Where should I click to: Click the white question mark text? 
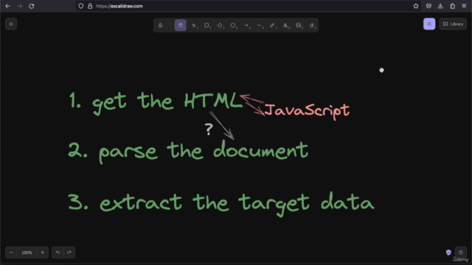click(x=209, y=130)
